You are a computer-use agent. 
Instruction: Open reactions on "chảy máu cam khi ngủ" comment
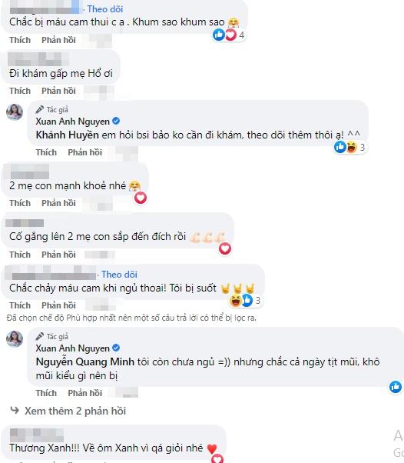tap(245, 300)
